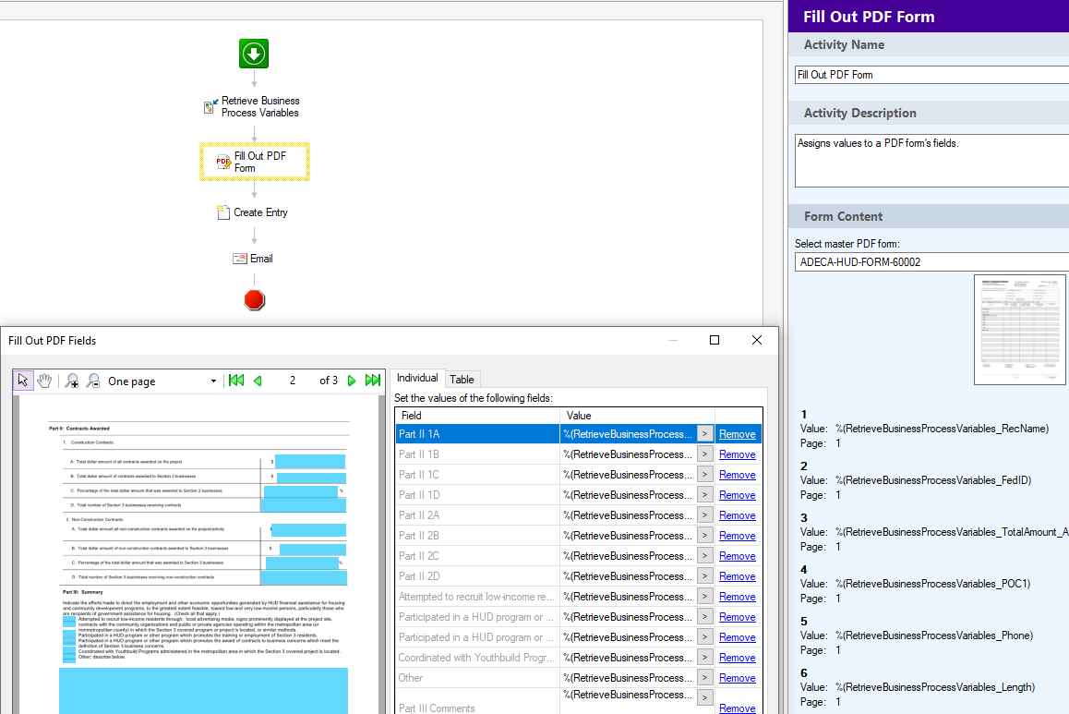Select the hand pan tool
This screenshot has width=1069, height=714.
pos(43,381)
